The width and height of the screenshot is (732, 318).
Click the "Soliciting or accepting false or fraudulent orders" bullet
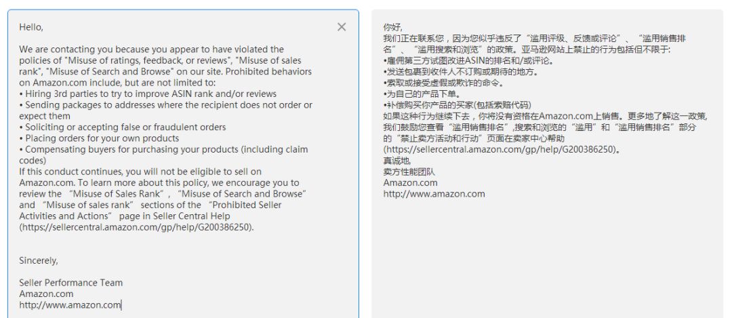tap(125, 127)
